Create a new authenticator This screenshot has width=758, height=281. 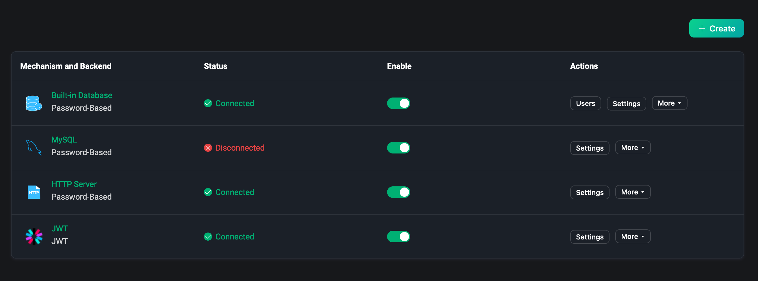tap(716, 29)
